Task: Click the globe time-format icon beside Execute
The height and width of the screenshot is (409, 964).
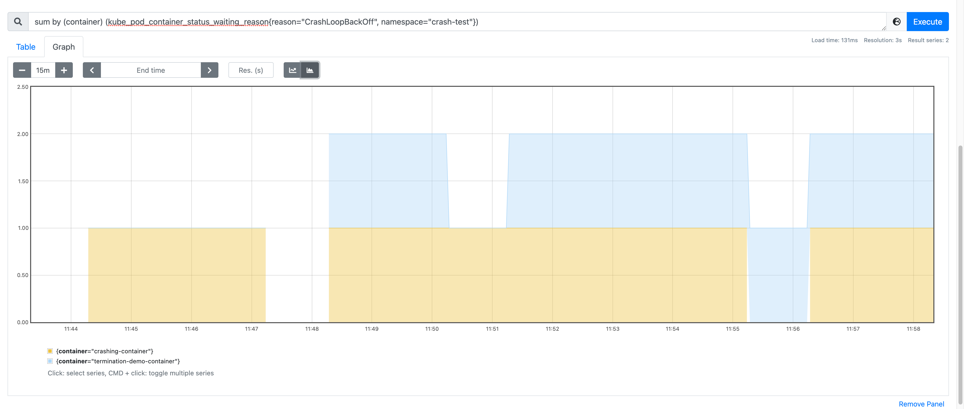Action: 897,21
